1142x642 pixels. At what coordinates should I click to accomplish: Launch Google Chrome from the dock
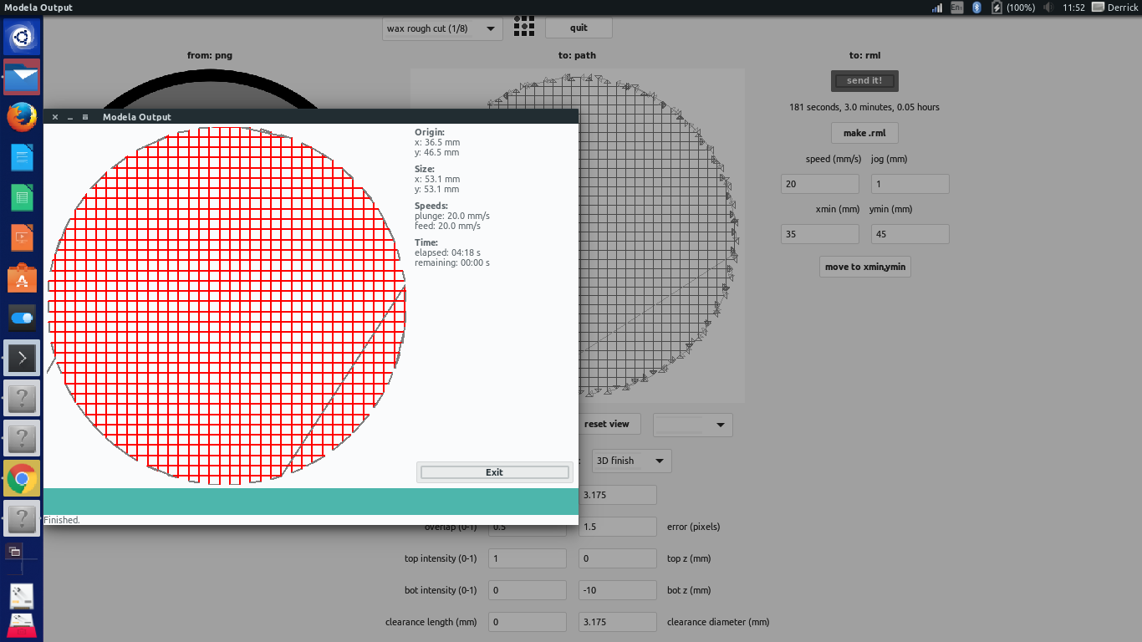click(22, 479)
